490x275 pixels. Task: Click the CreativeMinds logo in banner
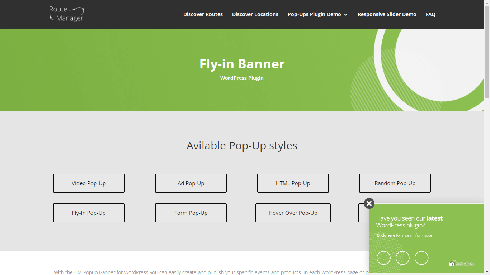461,264
